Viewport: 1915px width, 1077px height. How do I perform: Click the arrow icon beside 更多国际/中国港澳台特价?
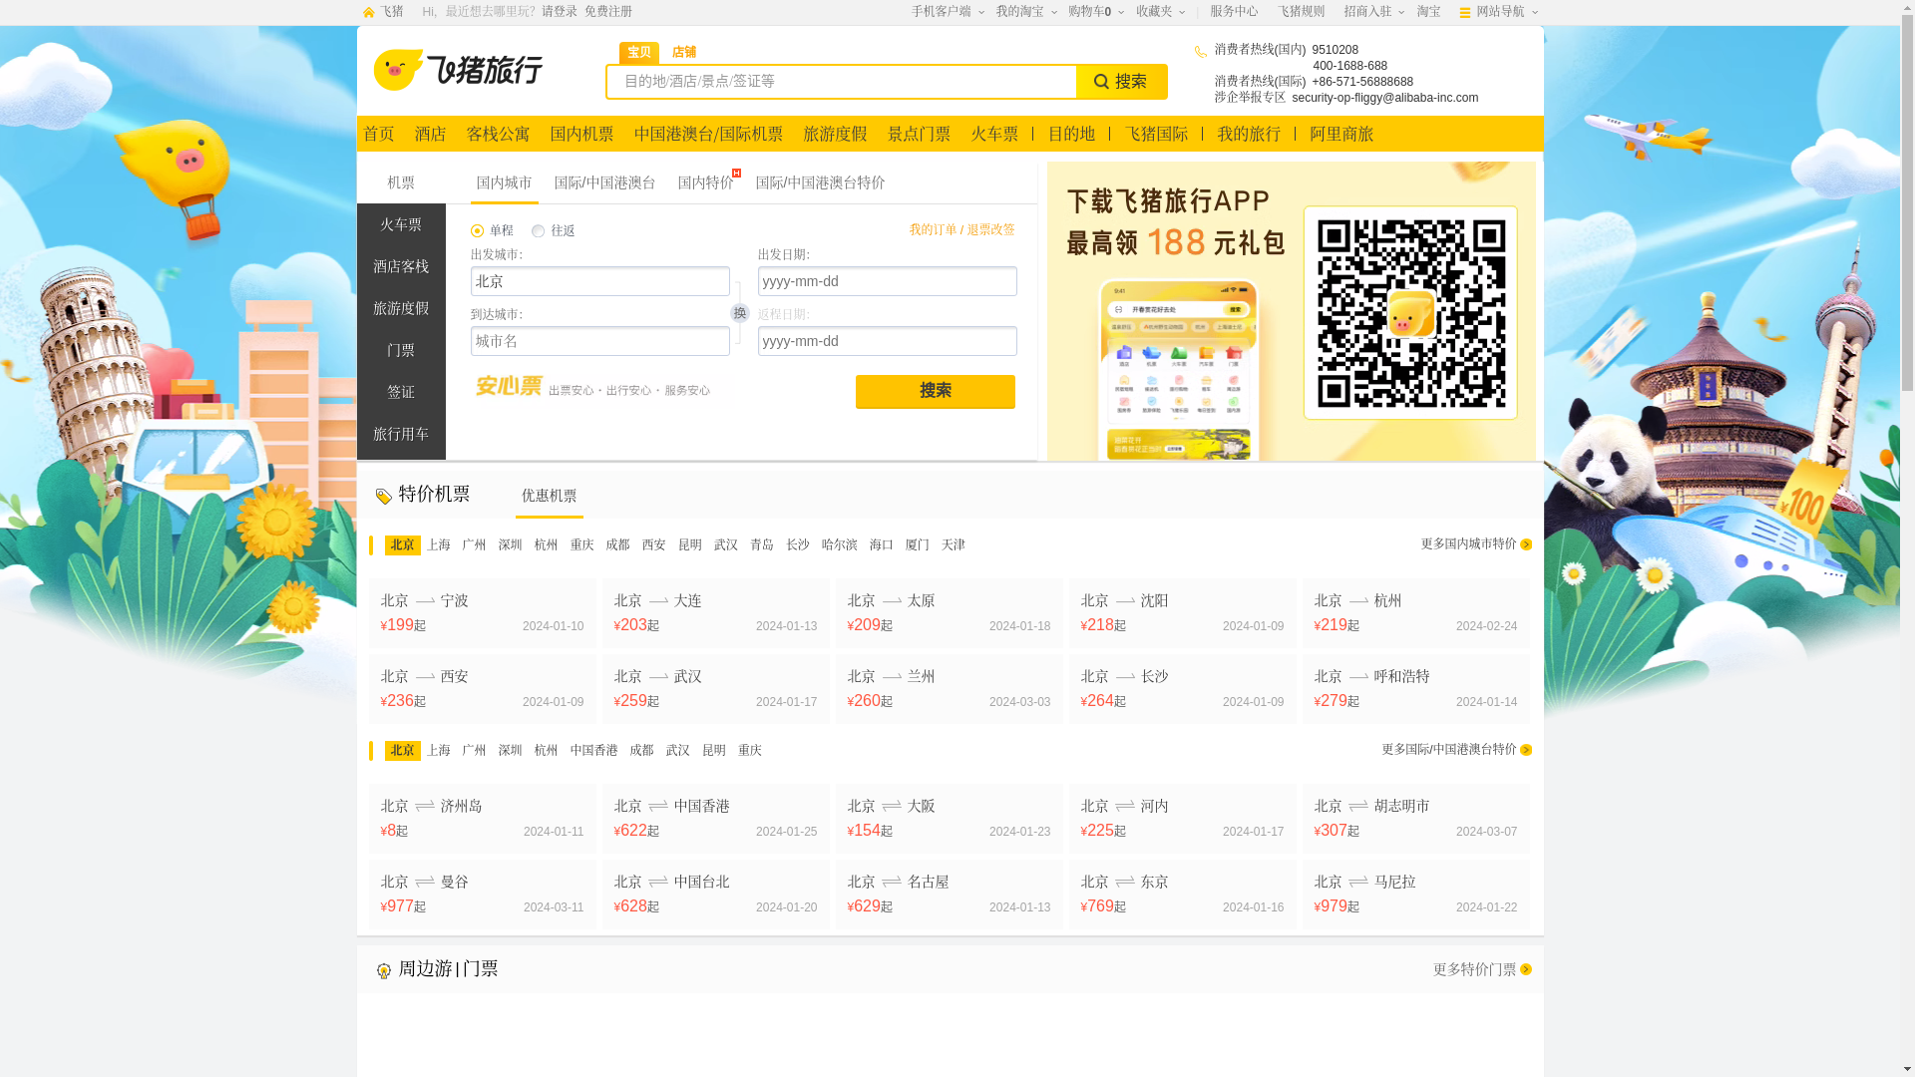click(x=1526, y=750)
